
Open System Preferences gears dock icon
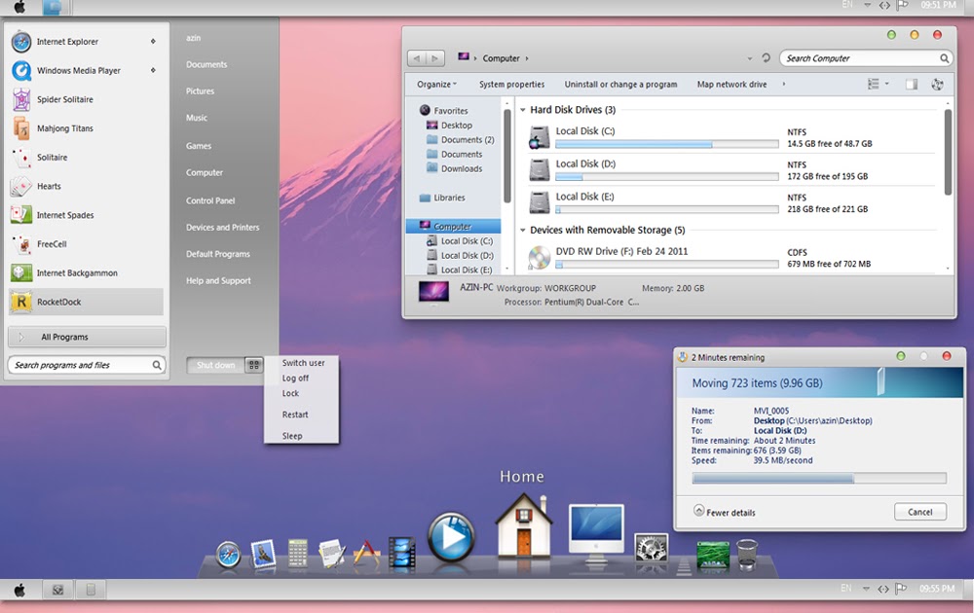pos(651,549)
